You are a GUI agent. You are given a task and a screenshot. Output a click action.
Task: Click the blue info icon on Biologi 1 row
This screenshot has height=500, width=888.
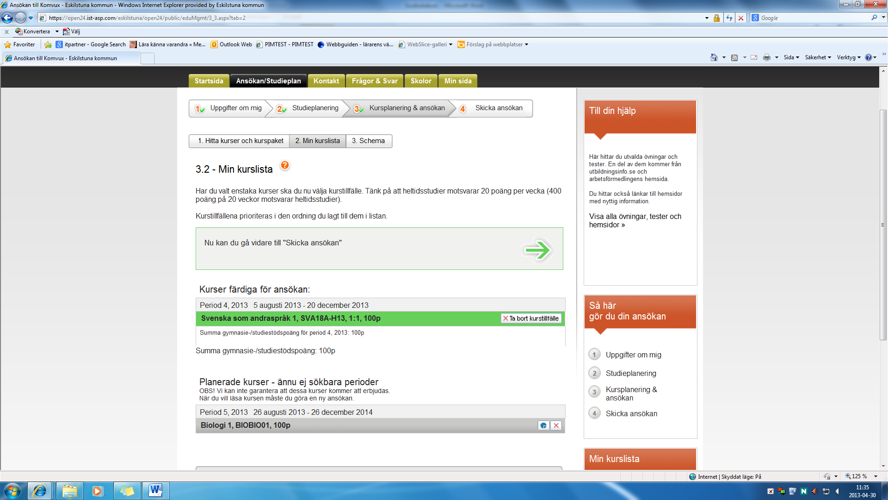coord(544,425)
